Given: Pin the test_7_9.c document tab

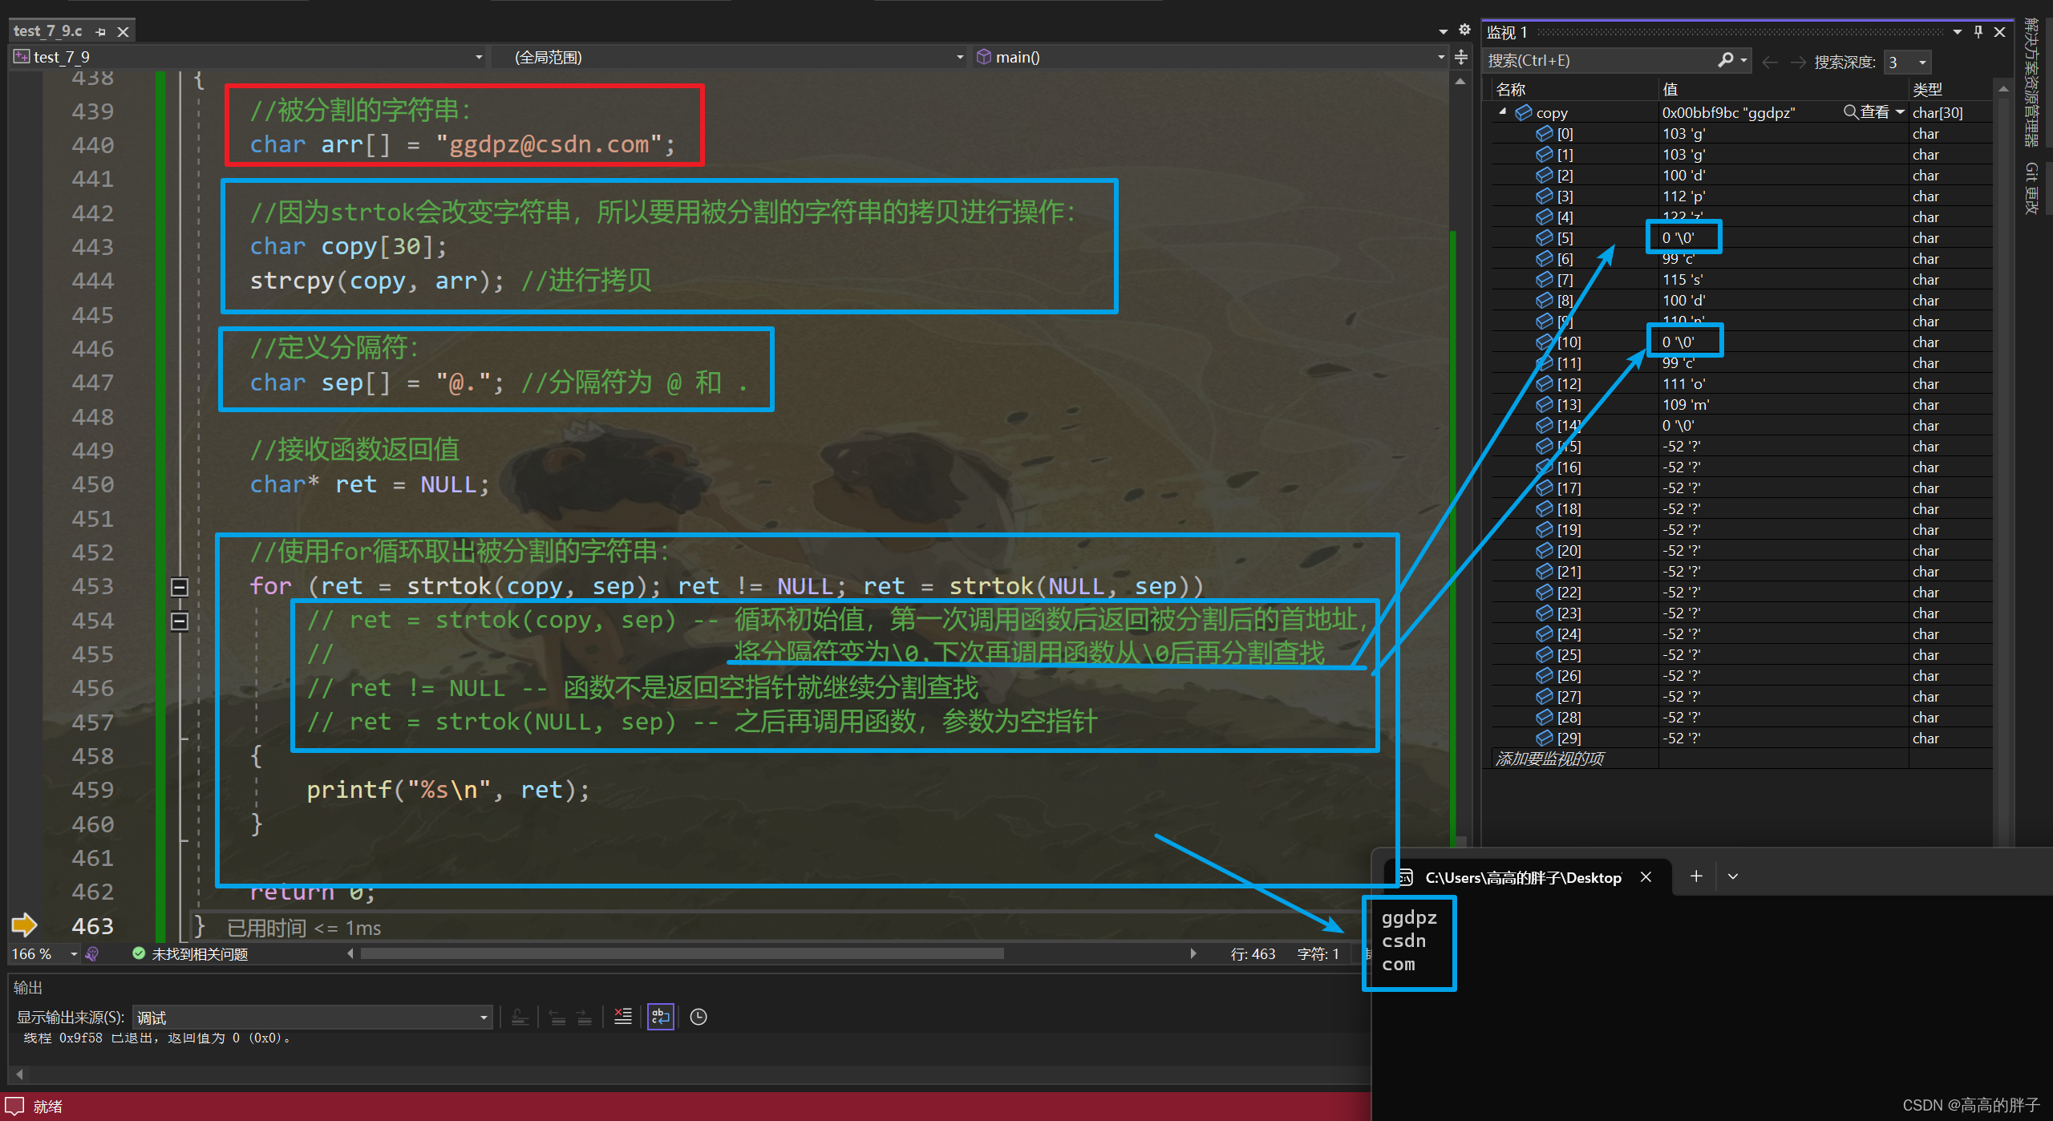Looking at the screenshot, I should click(x=101, y=31).
